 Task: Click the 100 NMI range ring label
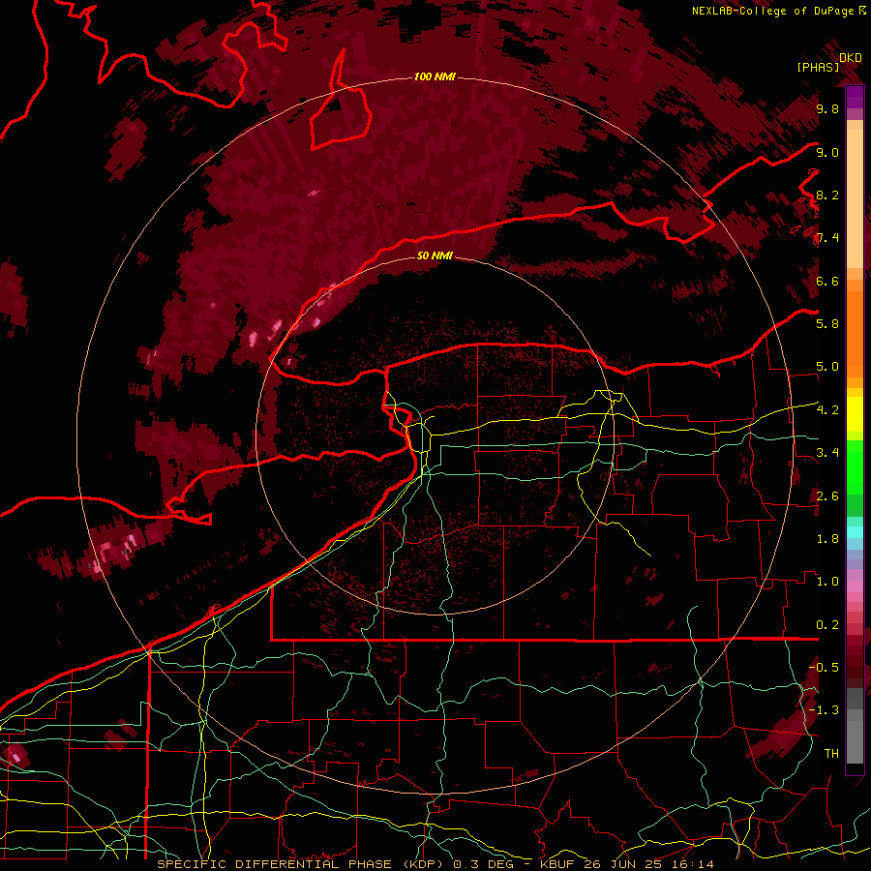click(x=435, y=76)
